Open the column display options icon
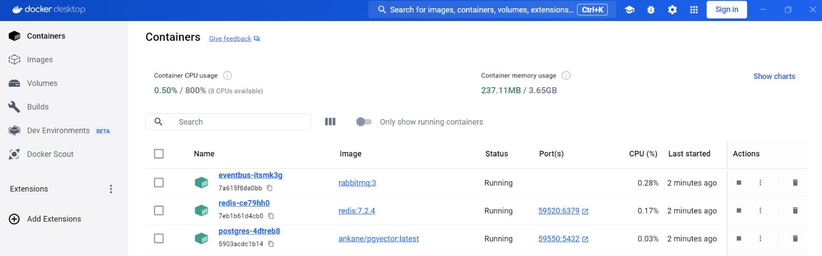 pyautogui.click(x=330, y=122)
